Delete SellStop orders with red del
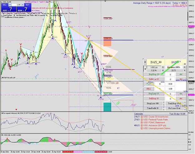The image size is (195, 154). coord(181,99)
